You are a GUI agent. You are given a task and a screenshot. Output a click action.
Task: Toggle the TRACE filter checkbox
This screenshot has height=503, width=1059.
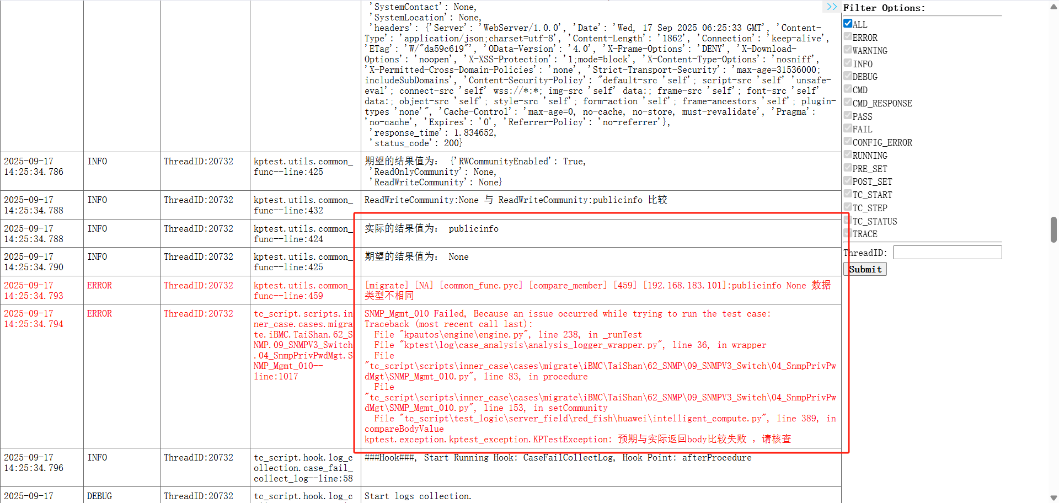pyautogui.click(x=848, y=233)
